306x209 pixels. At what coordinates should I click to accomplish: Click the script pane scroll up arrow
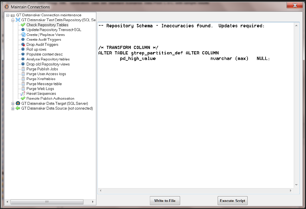[296, 26]
